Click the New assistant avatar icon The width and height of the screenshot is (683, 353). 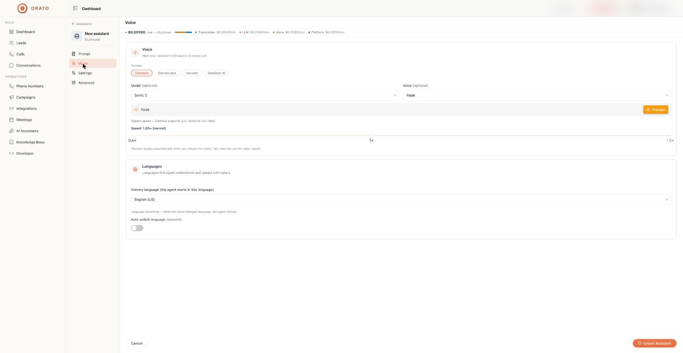coord(76,36)
